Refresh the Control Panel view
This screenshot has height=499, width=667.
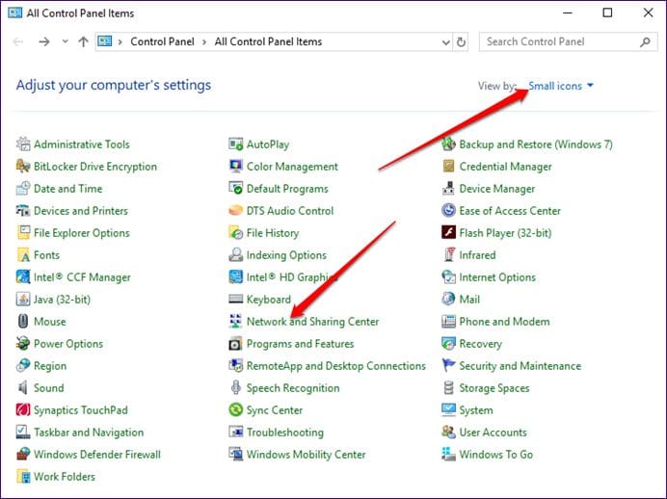461,42
